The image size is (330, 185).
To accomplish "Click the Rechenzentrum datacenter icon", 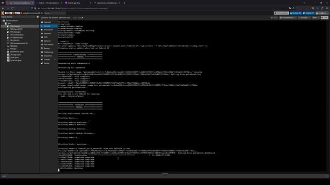I will (4, 21).
